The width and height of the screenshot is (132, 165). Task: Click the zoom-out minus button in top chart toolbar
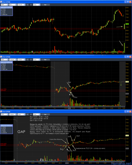[31, 5]
